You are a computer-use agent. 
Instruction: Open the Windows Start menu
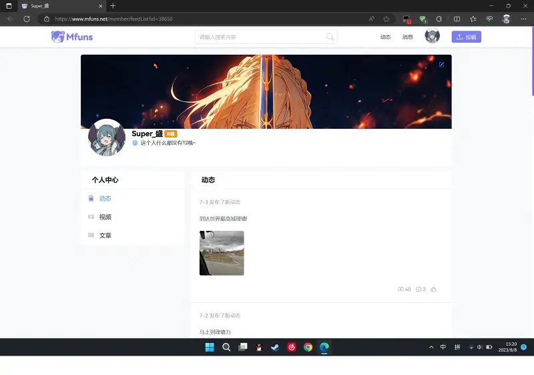pos(210,347)
